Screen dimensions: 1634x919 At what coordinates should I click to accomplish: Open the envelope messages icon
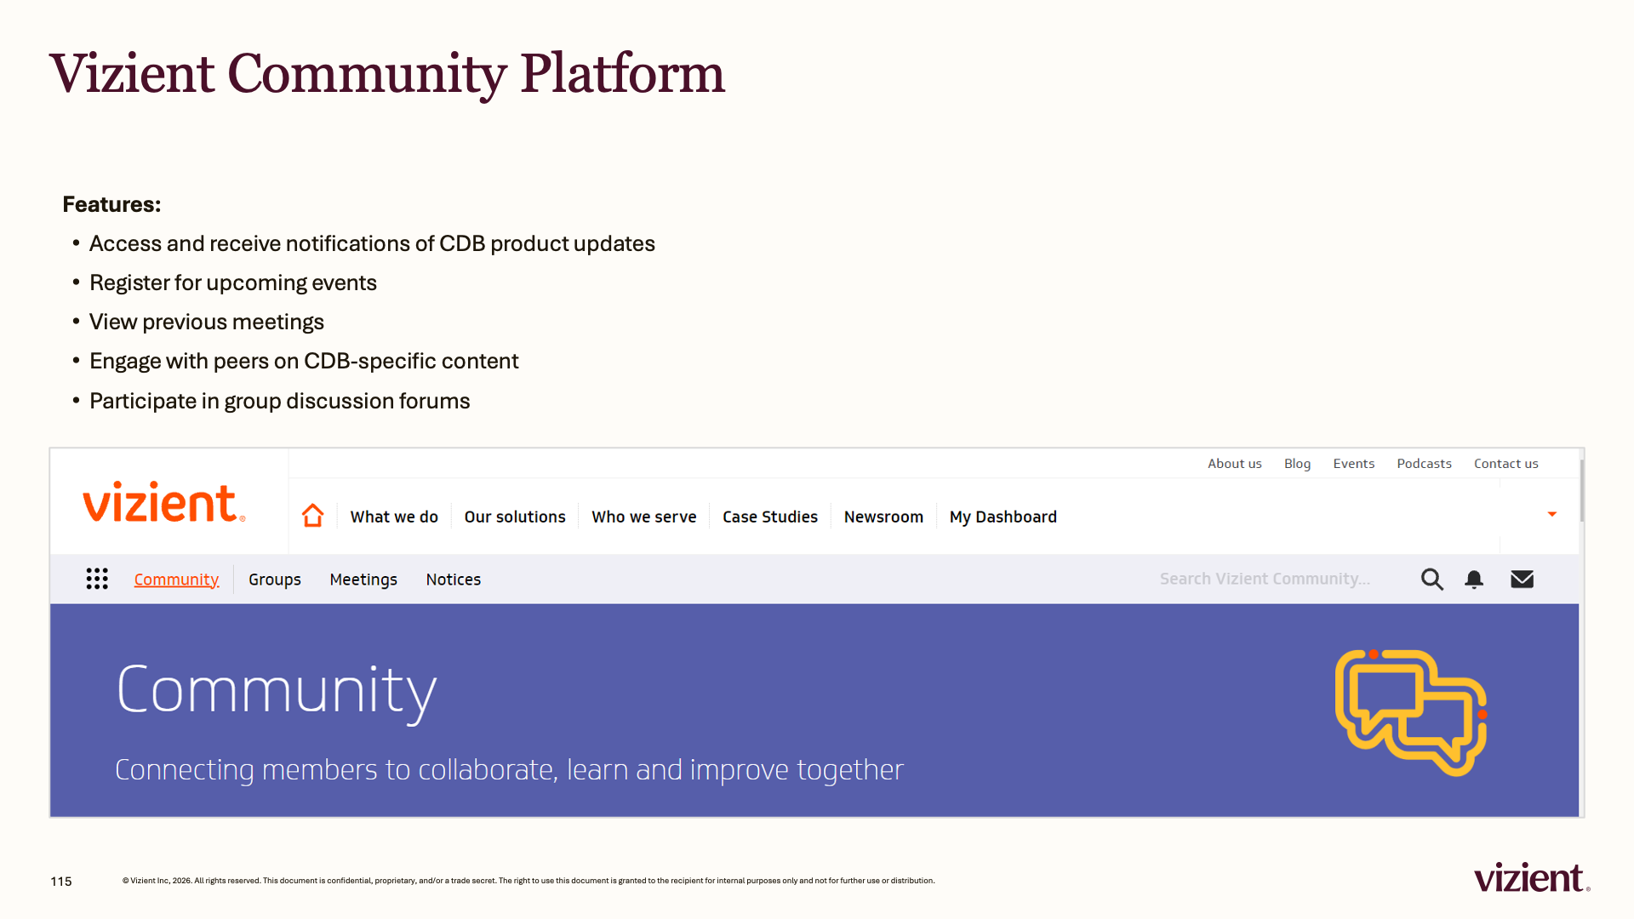[x=1522, y=579]
